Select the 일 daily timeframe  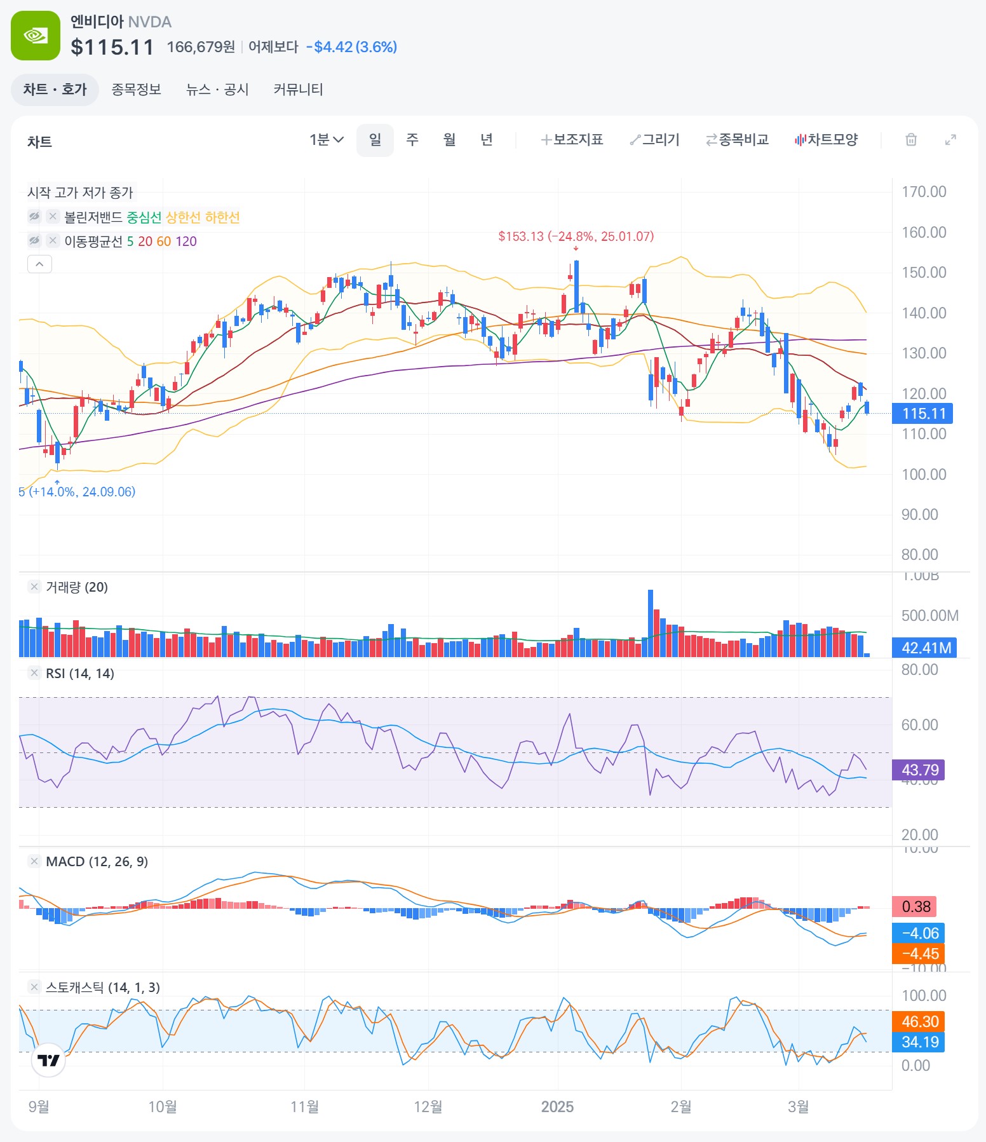point(375,140)
